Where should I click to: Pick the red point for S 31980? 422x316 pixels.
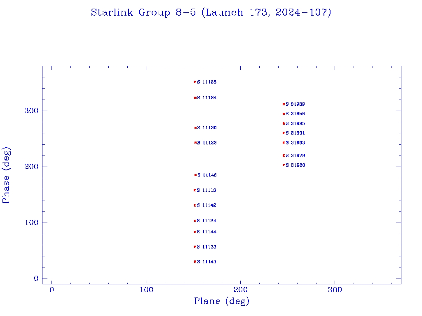tap(284, 165)
